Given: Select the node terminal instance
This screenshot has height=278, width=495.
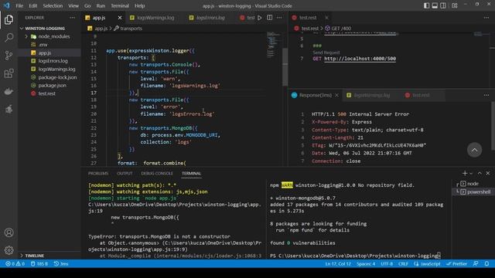Looking at the screenshot, I should tap(473, 184).
